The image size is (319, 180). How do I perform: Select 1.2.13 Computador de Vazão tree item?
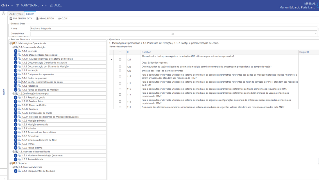click(x=37, y=113)
